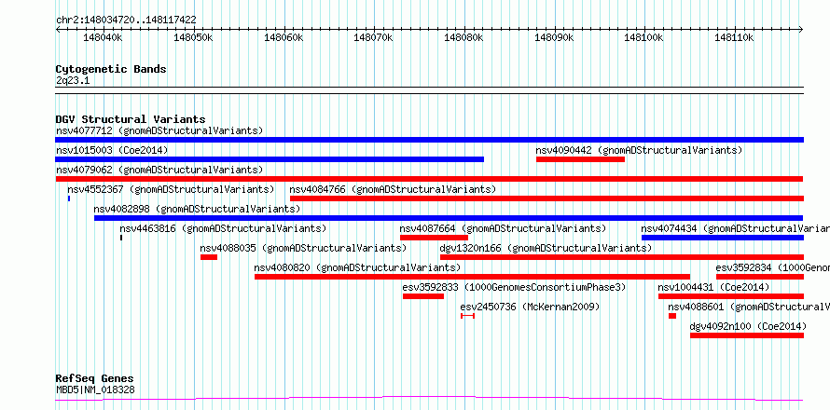
Task: Click the dgv4092n100 red variant bar
Action: click(x=747, y=335)
